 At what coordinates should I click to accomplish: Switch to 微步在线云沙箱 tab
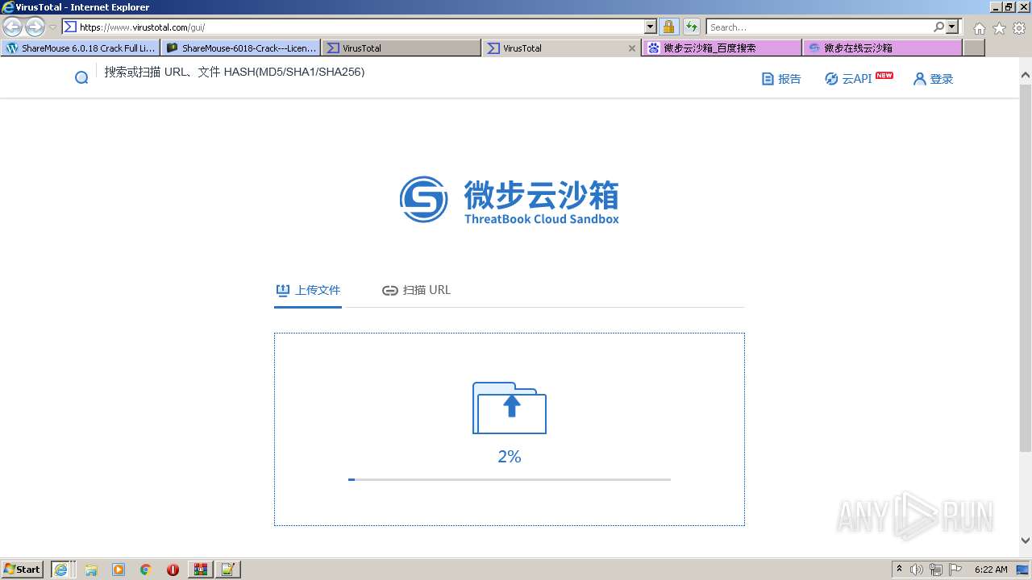coord(882,48)
